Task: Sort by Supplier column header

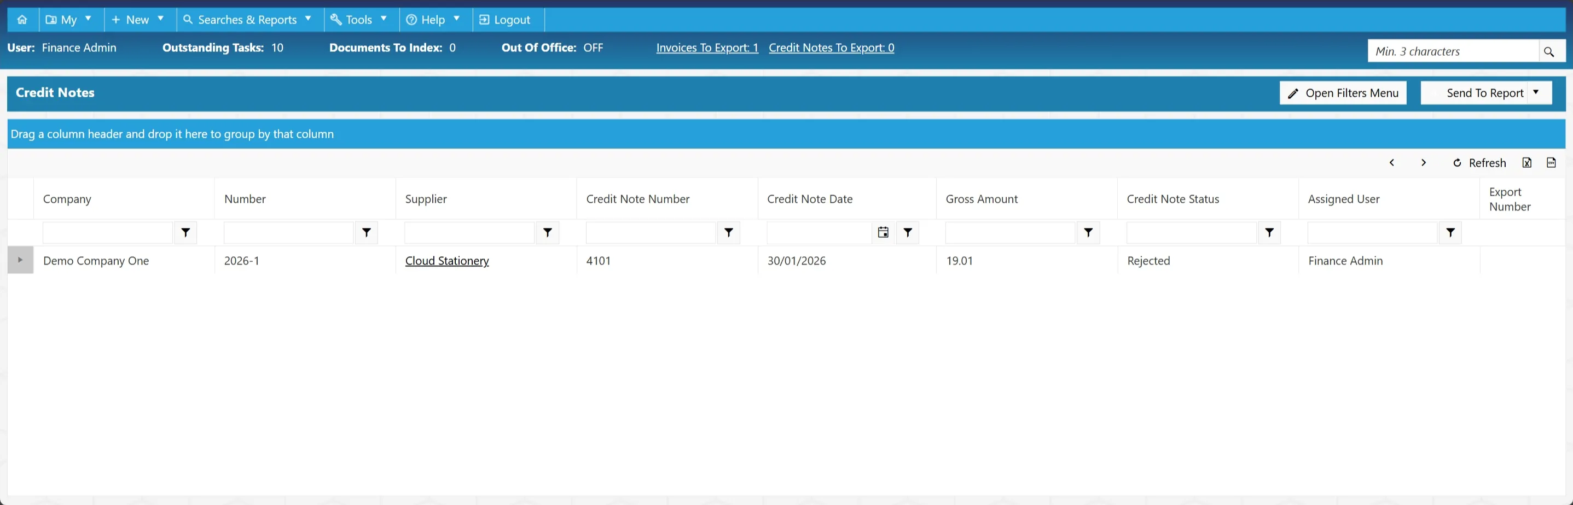Action: (x=426, y=199)
